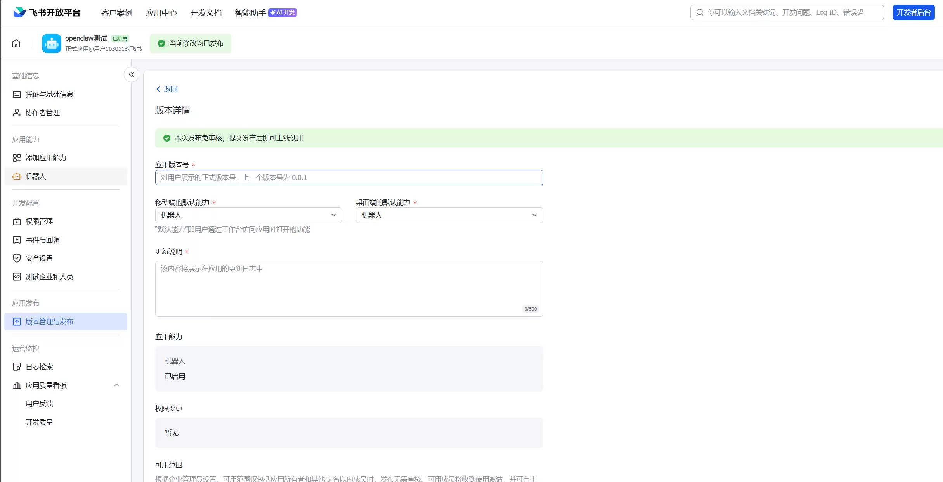Screen dimensions: 943x482
Task: Collapse the 应用质量看板 section chevron
Action: 116,385
